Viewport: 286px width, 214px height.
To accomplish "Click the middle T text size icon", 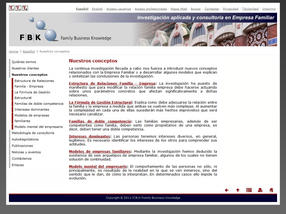I will (18, 8).
